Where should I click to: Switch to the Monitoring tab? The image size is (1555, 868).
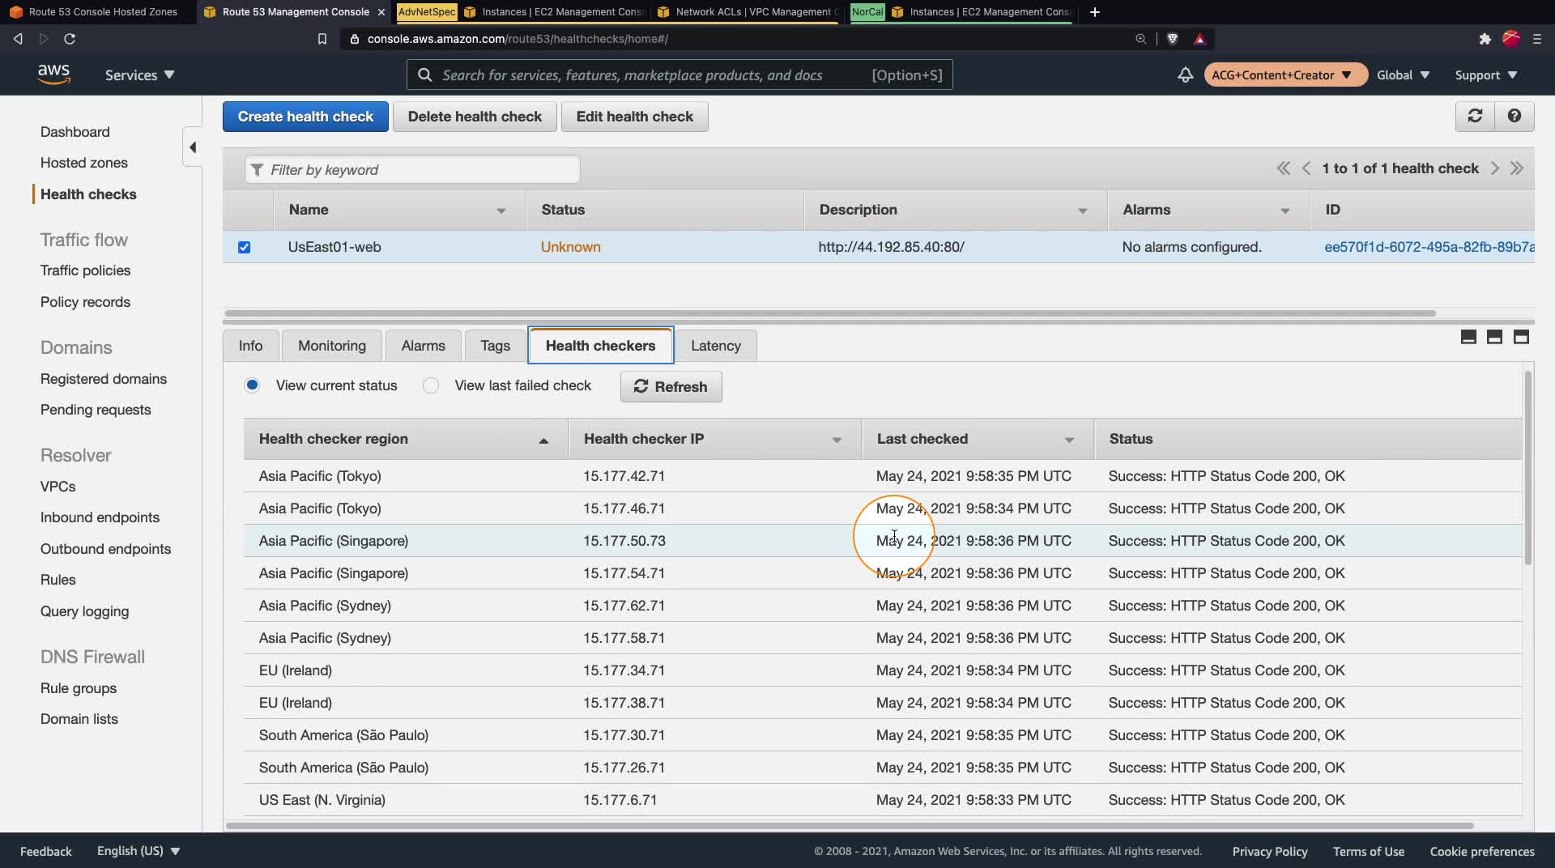331,346
